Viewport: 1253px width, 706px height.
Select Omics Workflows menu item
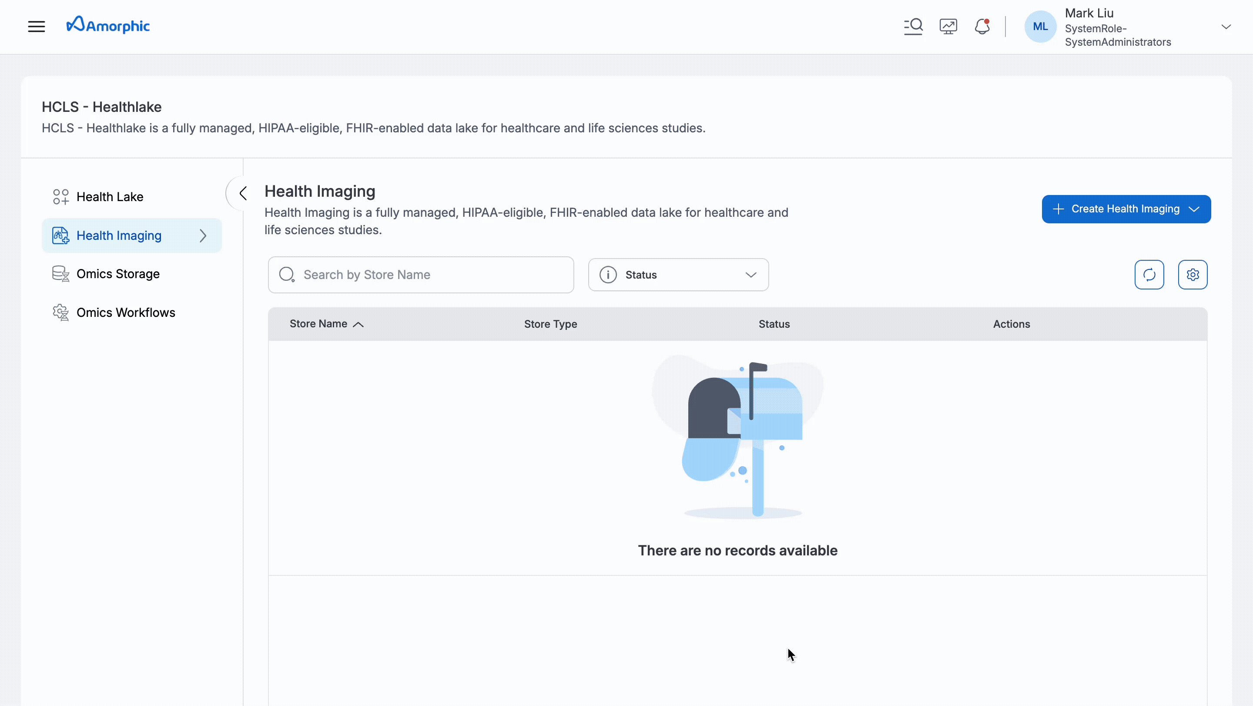click(x=125, y=313)
